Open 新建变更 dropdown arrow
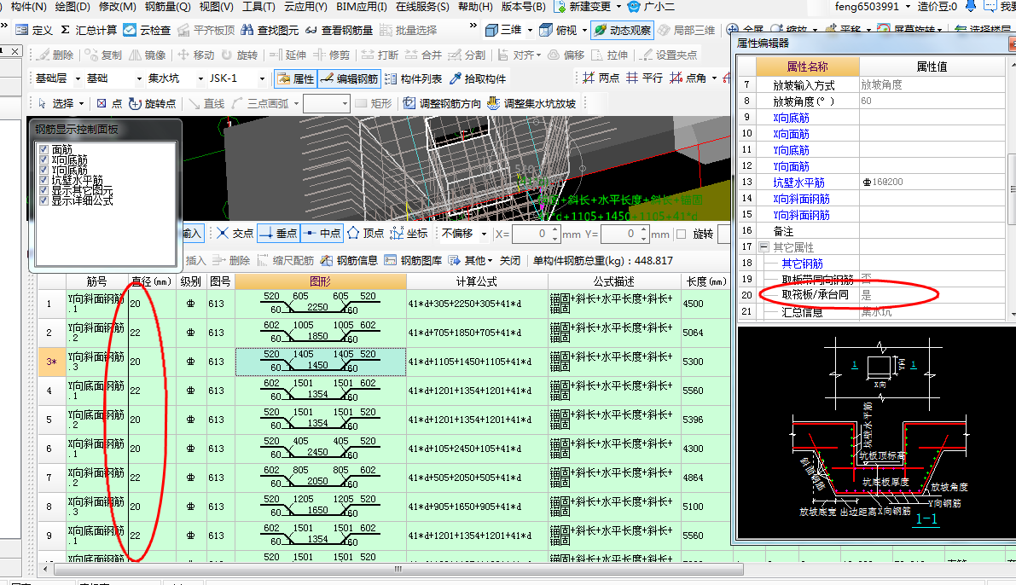This screenshot has width=1016, height=585. (618, 7)
